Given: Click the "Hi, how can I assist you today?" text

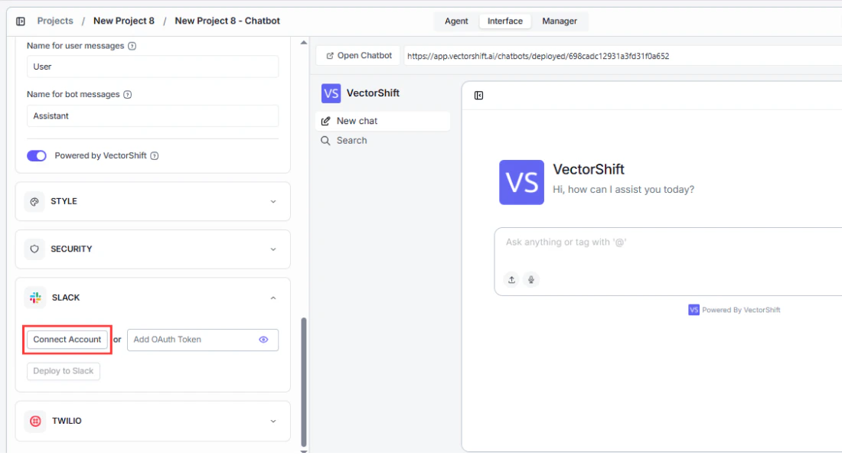Looking at the screenshot, I should (x=623, y=190).
